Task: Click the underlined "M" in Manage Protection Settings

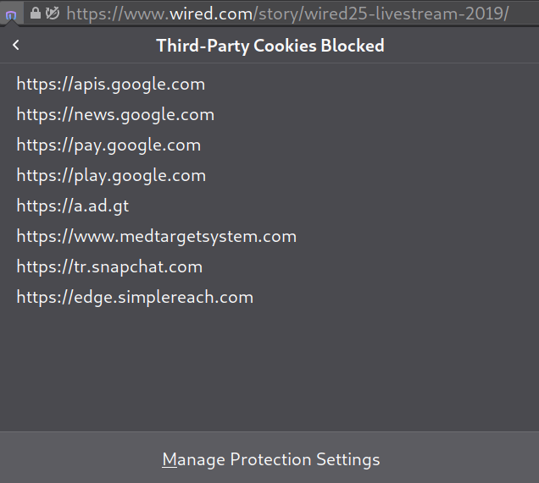Action: click(170, 459)
